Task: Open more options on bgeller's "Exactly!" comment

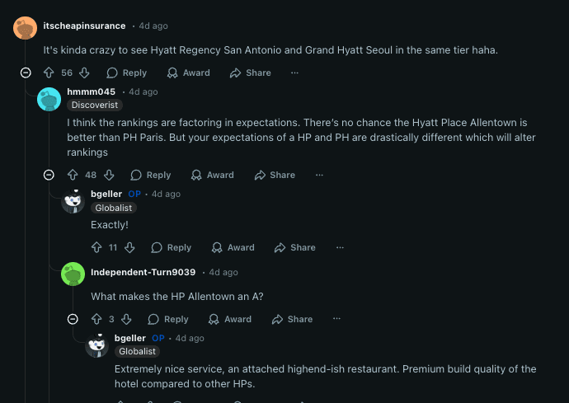Action: (340, 247)
